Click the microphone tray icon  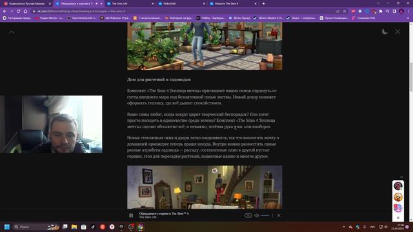click(365, 227)
